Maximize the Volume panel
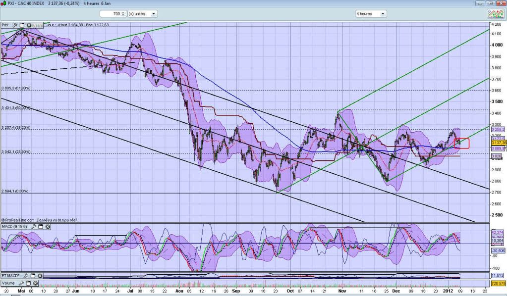The width and height of the screenshot is (507, 296). 28,284
